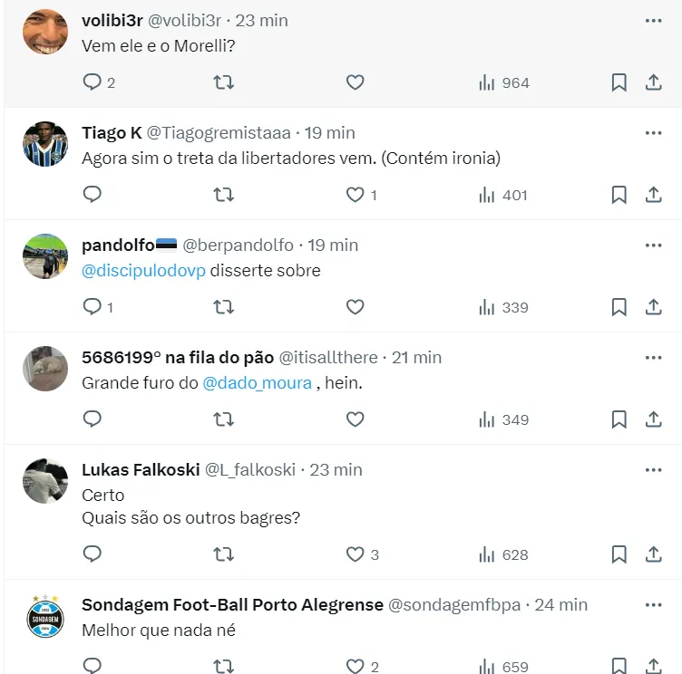Viewport: 682px width, 674px height.
Task: Share the 'Grande furo' tweet
Action: [x=653, y=419]
